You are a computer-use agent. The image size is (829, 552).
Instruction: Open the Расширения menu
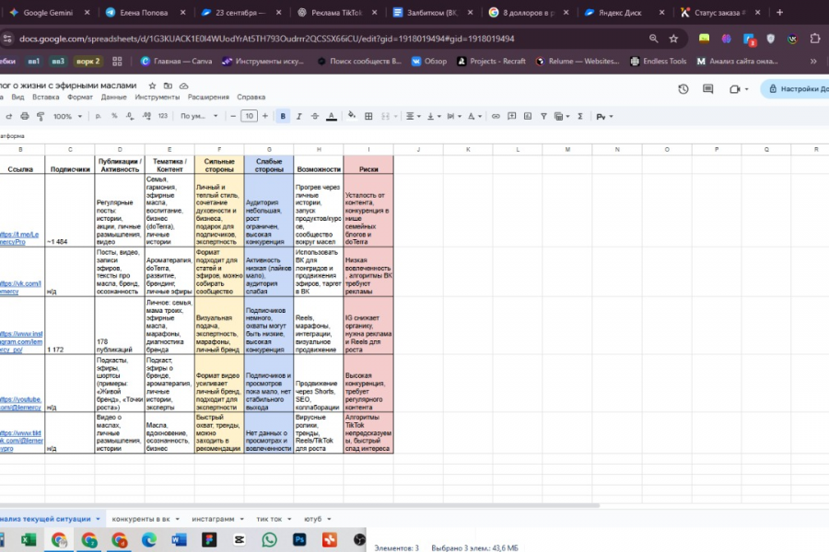tap(208, 98)
